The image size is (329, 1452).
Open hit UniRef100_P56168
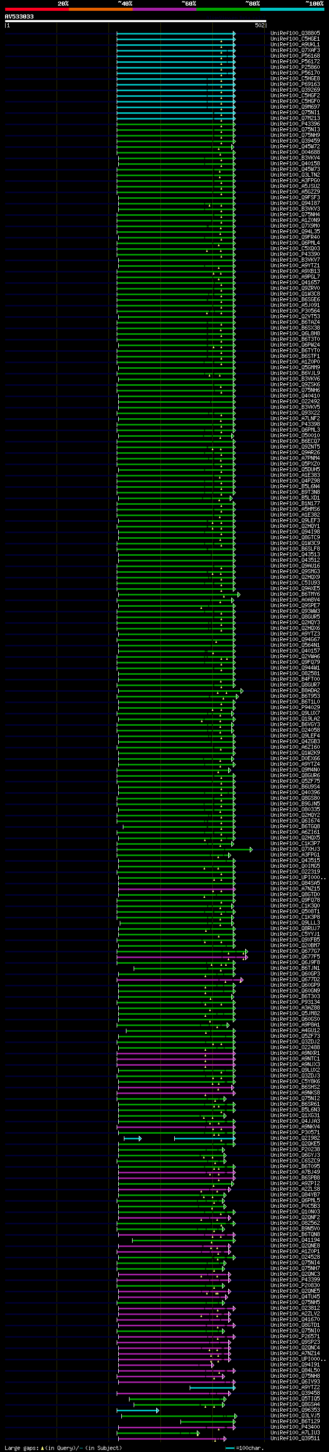click(295, 56)
